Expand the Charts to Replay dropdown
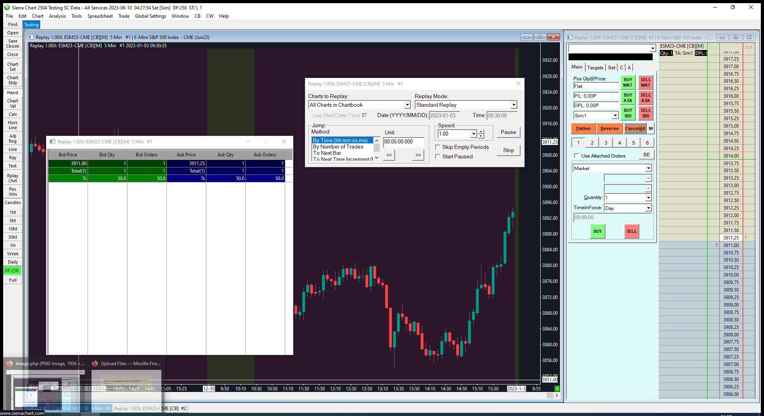 pyautogui.click(x=407, y=105)
